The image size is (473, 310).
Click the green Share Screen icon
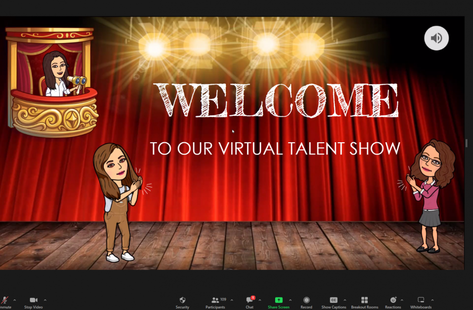coord(279,299)
